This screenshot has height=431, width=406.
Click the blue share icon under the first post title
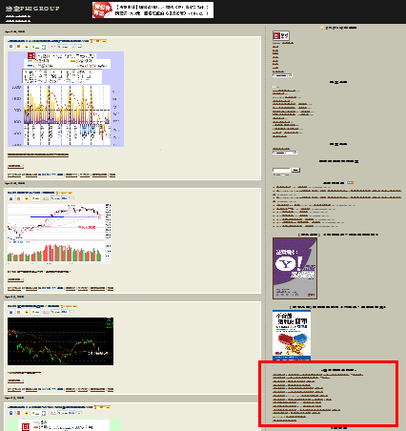click(10, 47)
